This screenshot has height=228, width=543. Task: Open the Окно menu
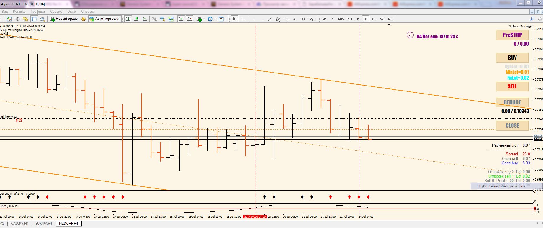[71, 12]
